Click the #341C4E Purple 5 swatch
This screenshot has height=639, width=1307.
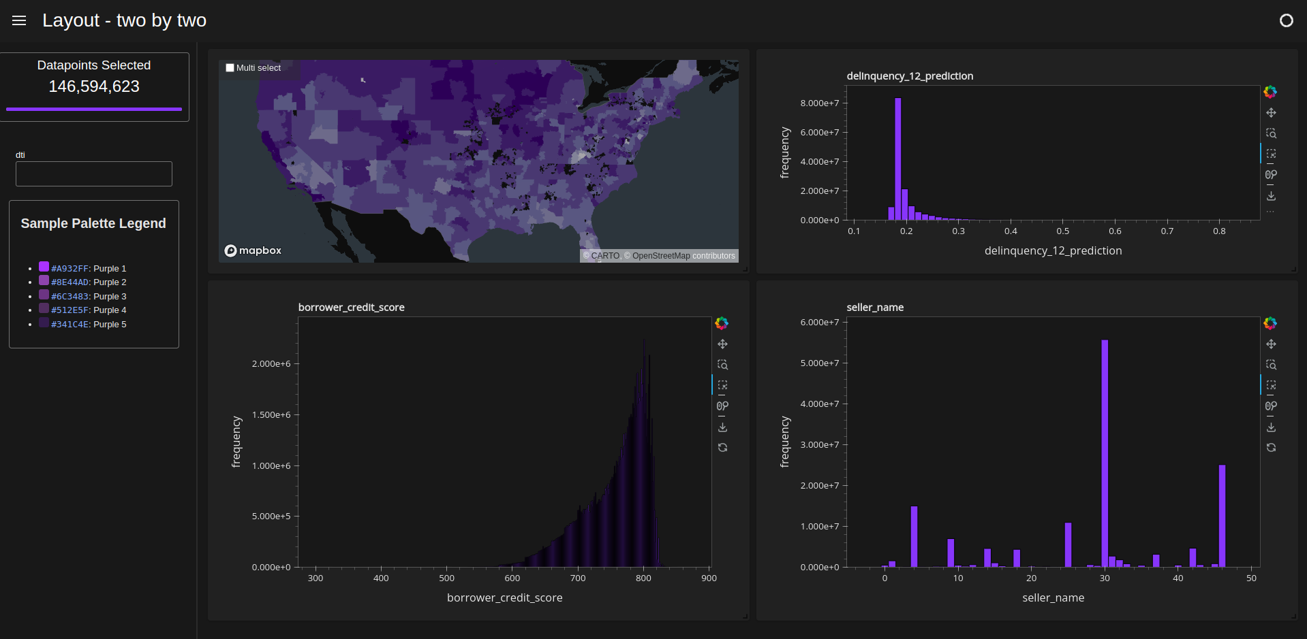tap(44, 323)
